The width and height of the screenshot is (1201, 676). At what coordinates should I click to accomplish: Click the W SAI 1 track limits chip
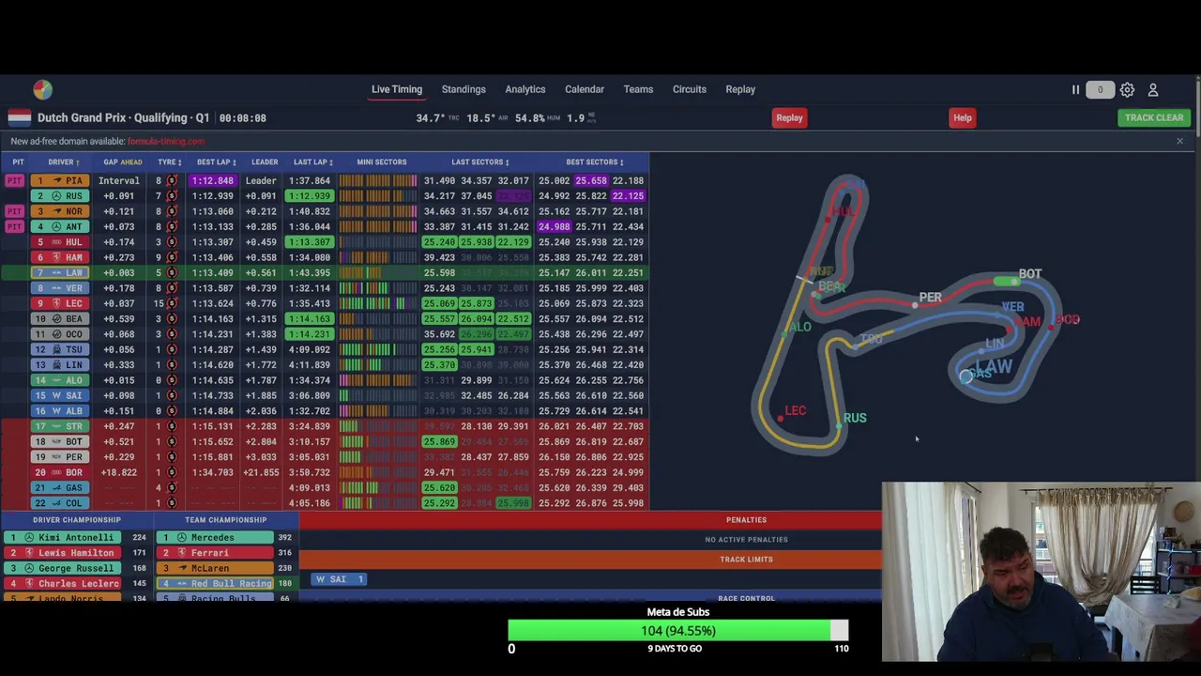coord(339,579)
